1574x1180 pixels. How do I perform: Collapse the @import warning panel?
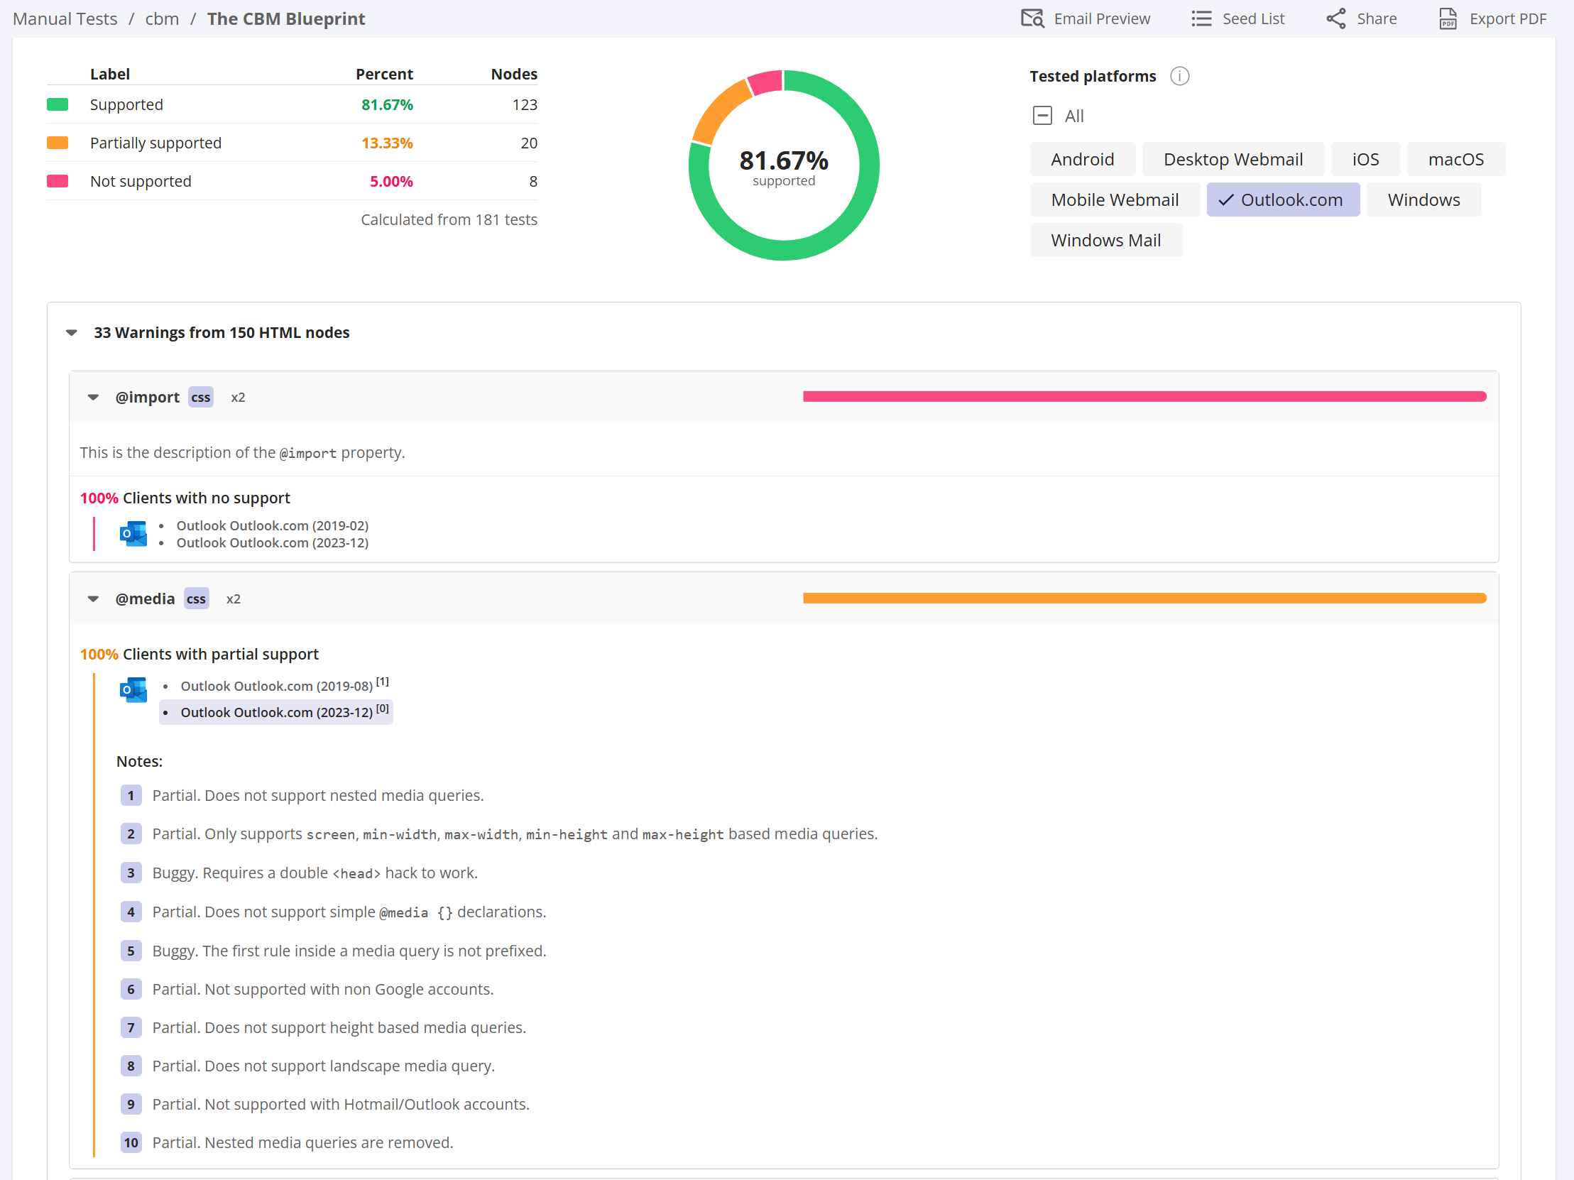click(x=93, y=397)
